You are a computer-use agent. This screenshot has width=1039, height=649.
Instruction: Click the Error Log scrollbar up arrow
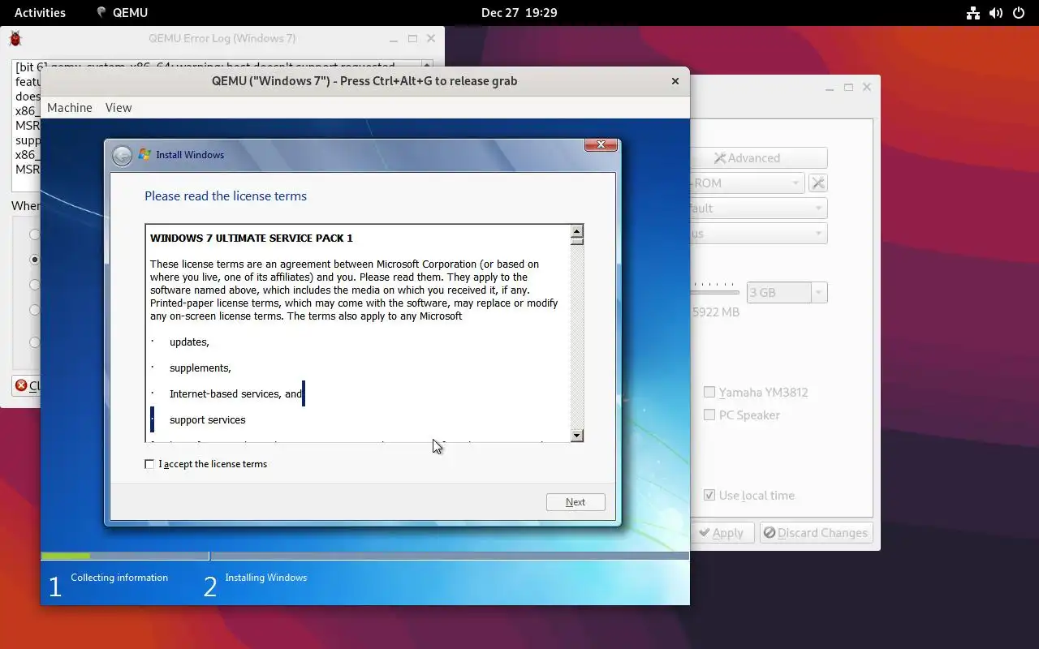pos(427,65)
